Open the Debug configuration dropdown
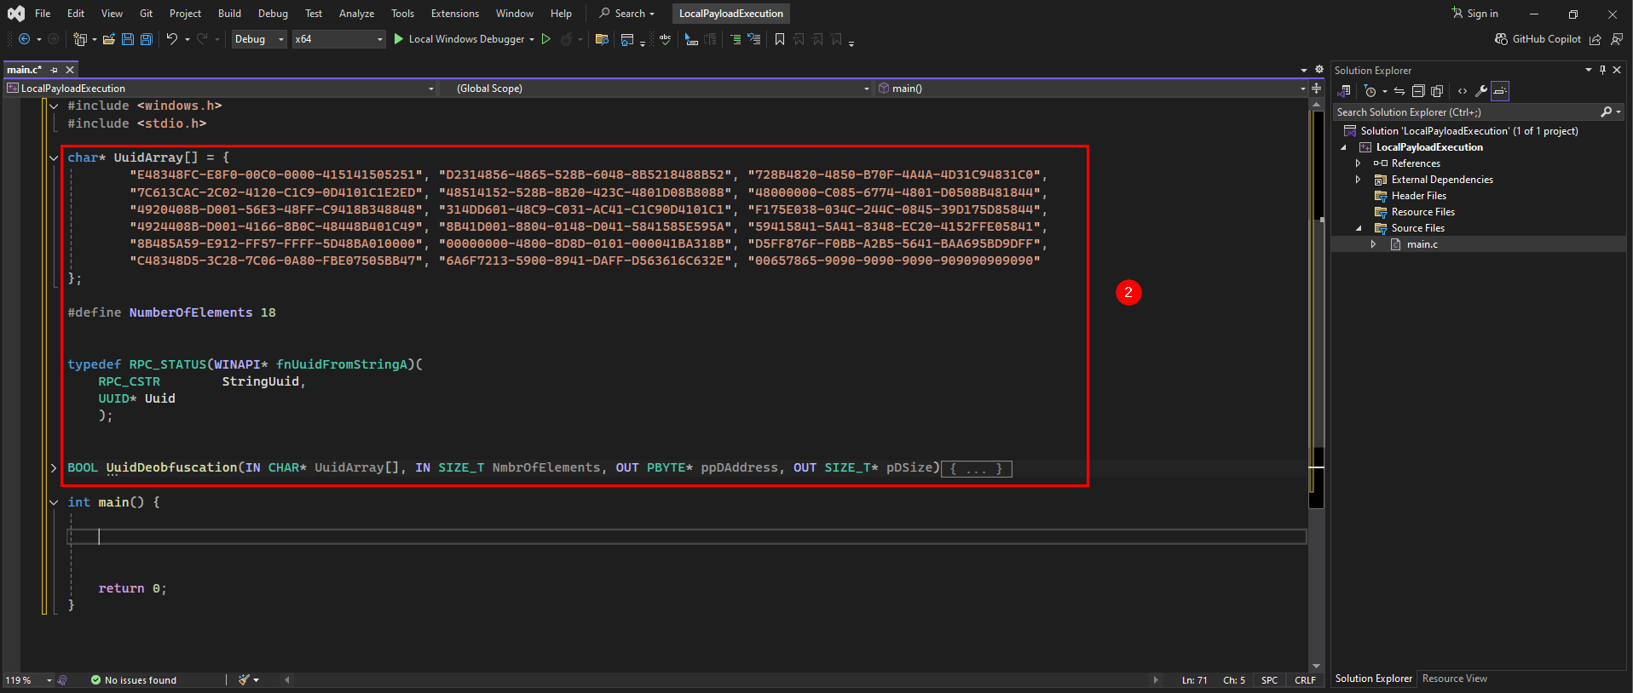 259,39
